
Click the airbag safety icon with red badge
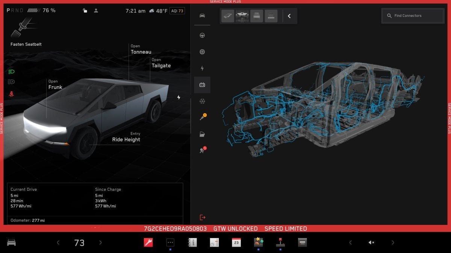tap(202, 151)
